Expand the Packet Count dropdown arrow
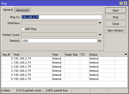This screenshot has height=94, width=129. [x=100, y=35]
